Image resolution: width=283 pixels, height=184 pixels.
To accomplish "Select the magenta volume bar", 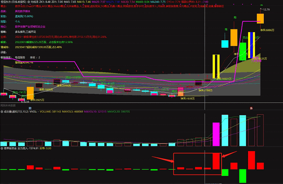I will [216, 134].
